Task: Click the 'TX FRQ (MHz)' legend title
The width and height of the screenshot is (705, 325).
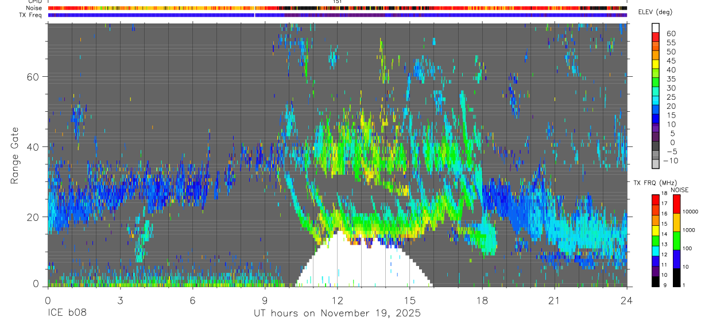Action: tap(655, 182)
